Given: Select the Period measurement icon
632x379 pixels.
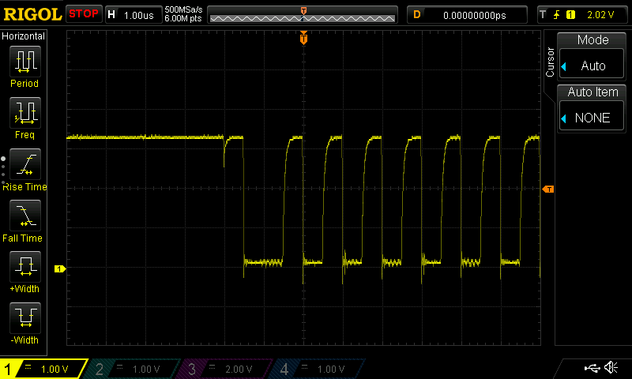Looking at the screenshot, I should pos(25,62).
